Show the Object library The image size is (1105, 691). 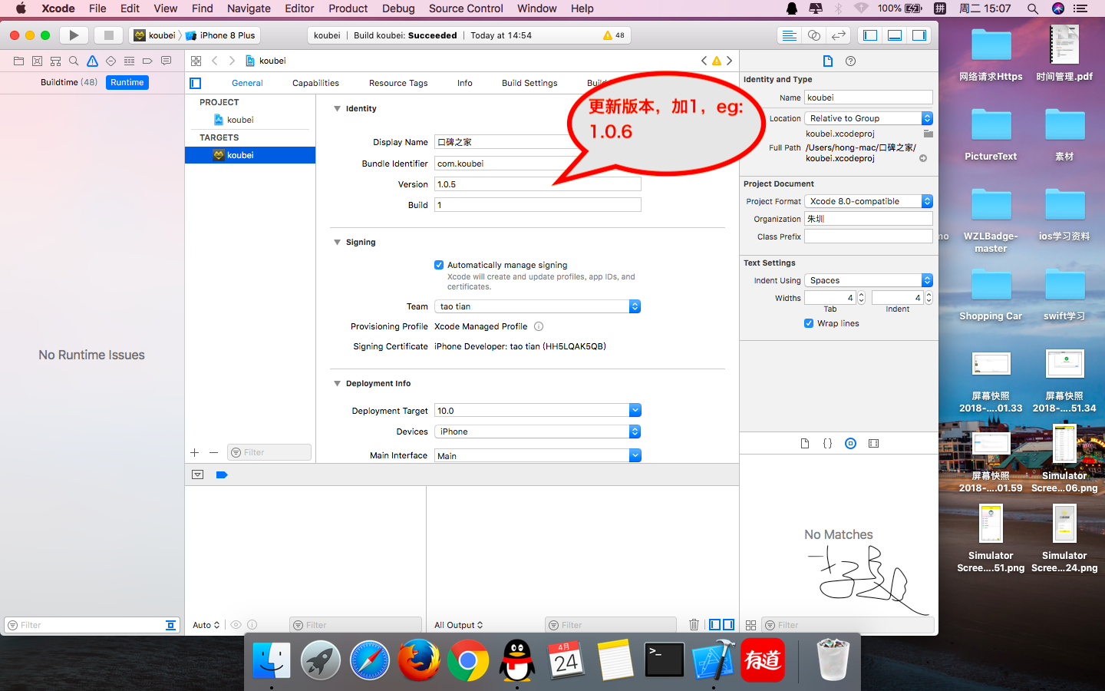850,443
